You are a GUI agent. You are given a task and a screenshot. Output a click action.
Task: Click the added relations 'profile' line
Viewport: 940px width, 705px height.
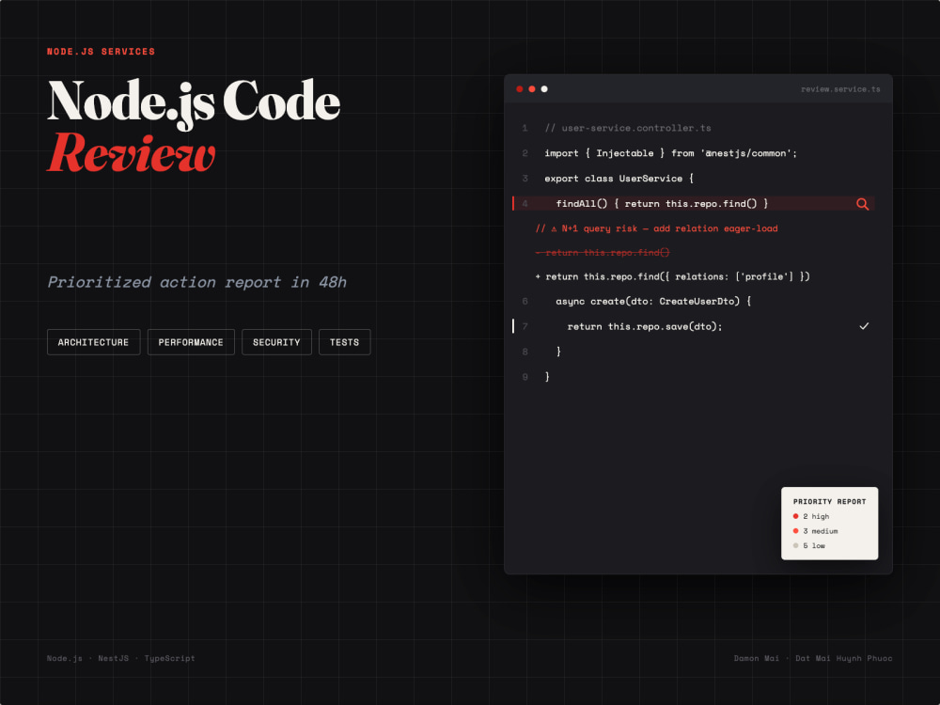point(673,276)
